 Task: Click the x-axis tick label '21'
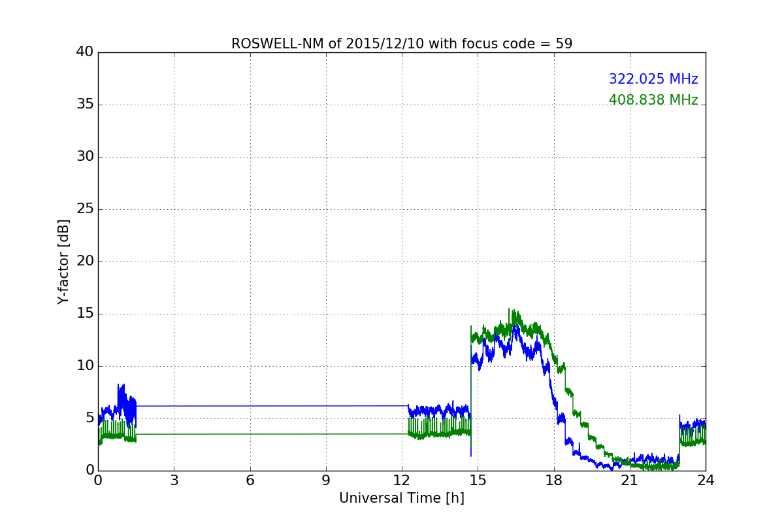630,481
